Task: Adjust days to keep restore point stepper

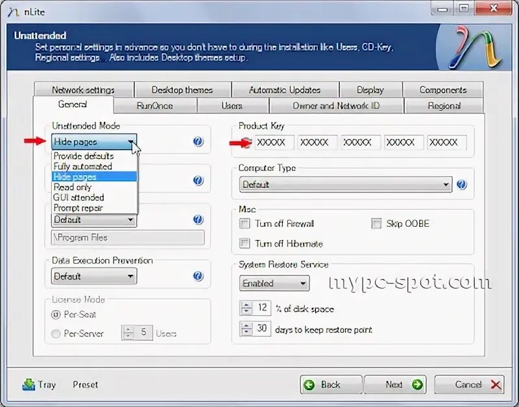Action: [x=247, y=329]
